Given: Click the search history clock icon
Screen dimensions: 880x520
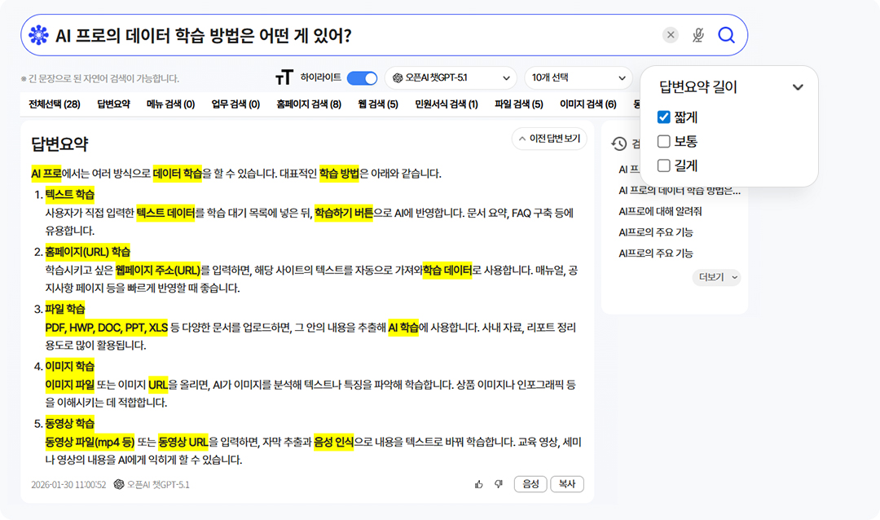Looking at the screenshot, I should (619, 143).
